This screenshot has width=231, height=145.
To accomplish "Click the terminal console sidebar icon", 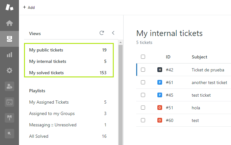I will coord(9,102).
